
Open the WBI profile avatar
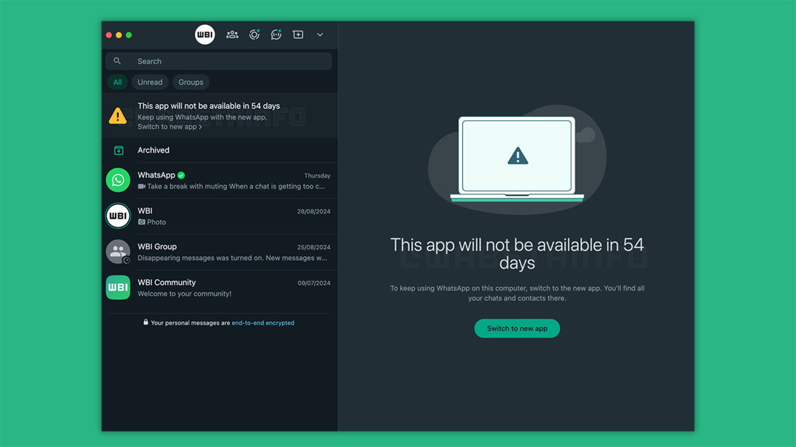[205, 35]
